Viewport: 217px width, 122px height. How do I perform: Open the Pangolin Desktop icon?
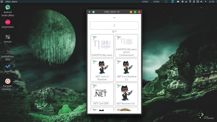(x=8, y=85)
